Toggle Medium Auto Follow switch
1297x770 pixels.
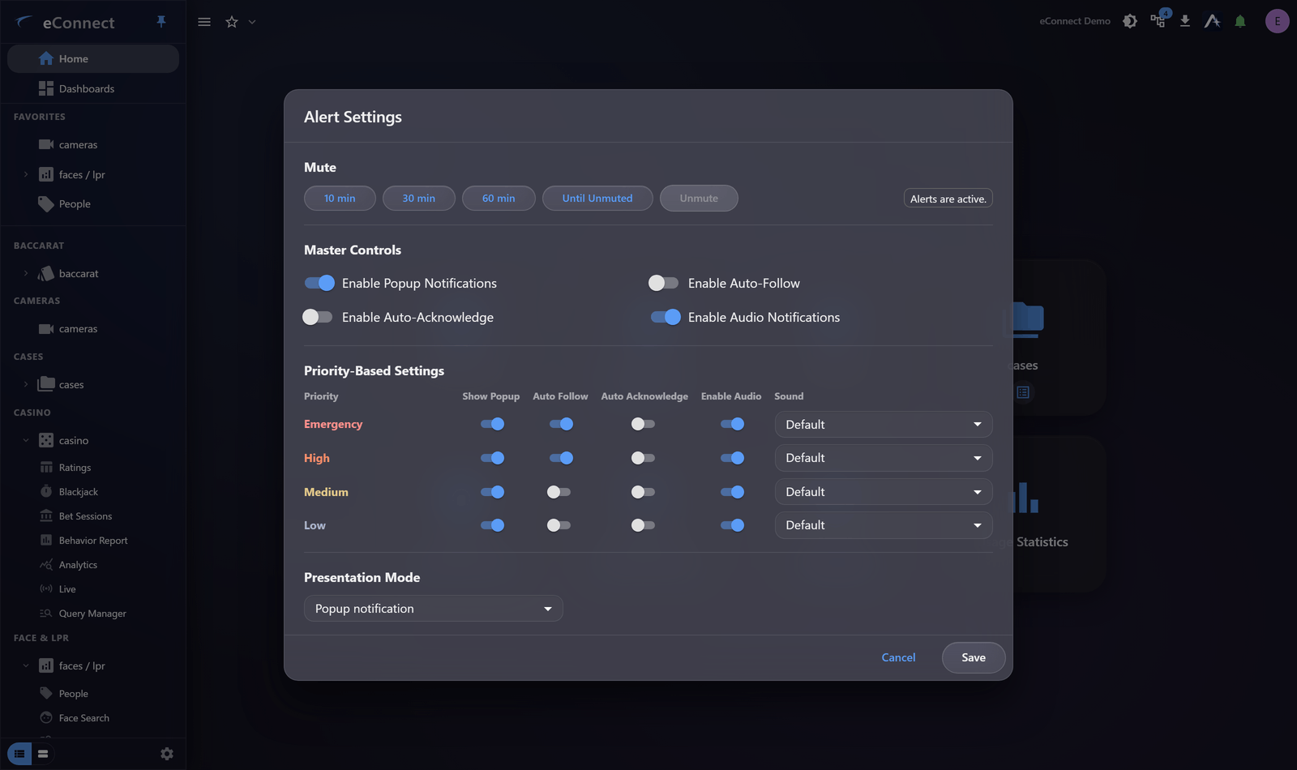[x=559, y=492]
